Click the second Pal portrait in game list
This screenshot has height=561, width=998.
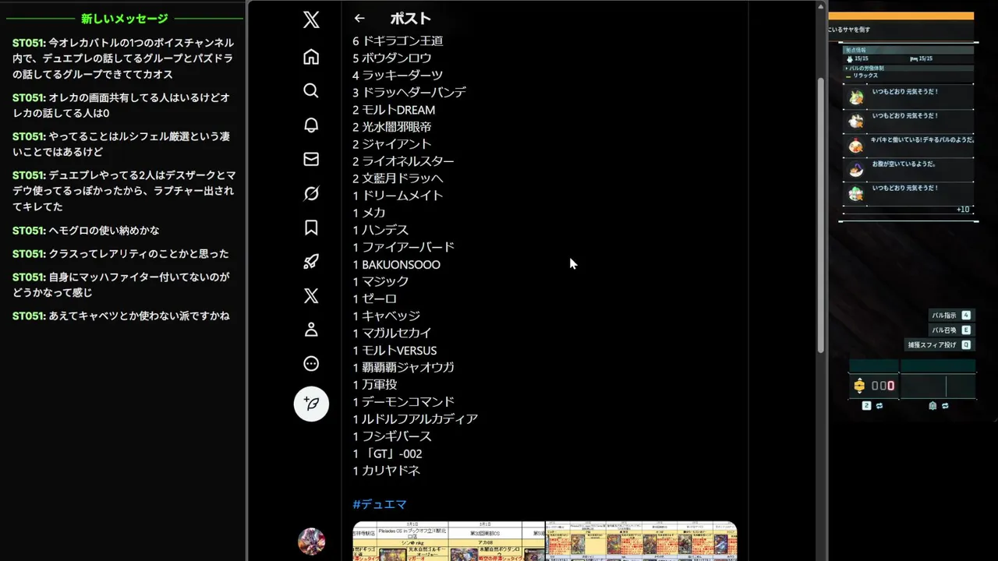pos(856,122)
